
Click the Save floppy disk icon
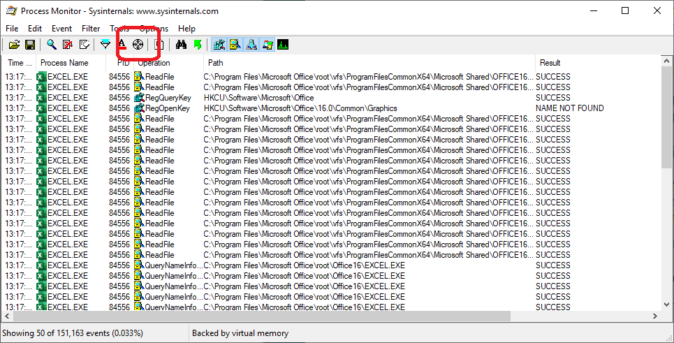[x=30, y=45]
